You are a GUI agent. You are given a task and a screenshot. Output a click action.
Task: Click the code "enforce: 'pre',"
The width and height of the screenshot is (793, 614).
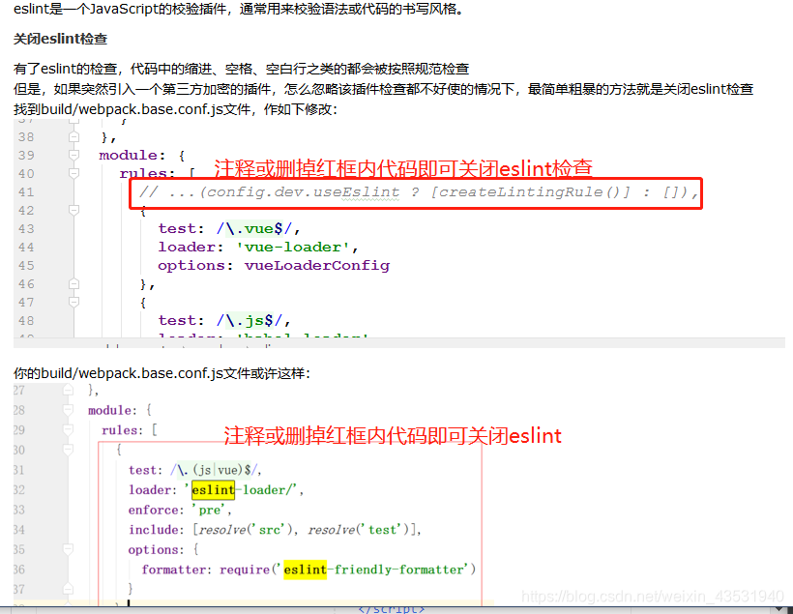pyautogui.click(x=180, y=510)
